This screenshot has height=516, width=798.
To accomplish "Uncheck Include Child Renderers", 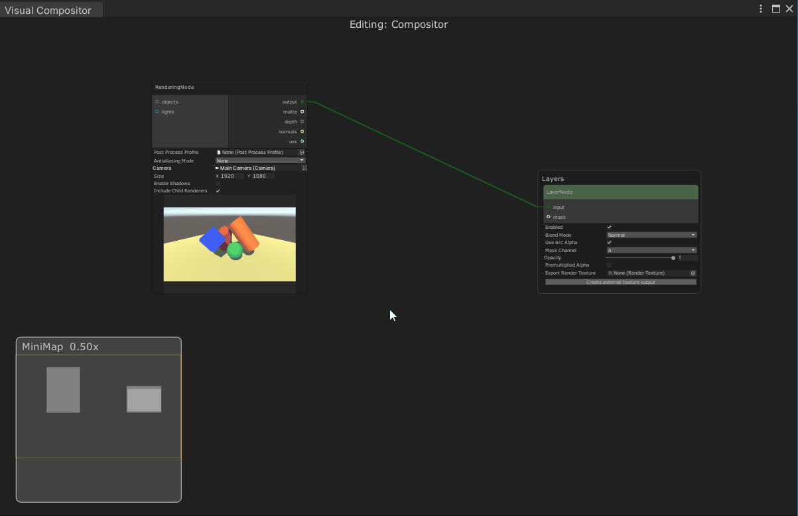I will click(x=218, y=190).
